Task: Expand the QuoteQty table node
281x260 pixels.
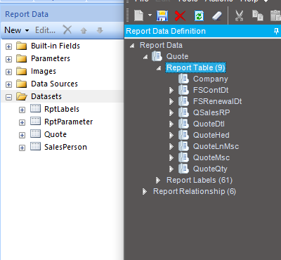Action: click(x=171, y=169)
